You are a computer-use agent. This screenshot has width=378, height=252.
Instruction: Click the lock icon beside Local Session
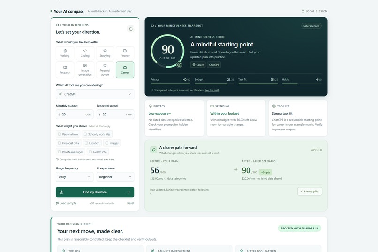pyautogui.click(x=303, y=11)
